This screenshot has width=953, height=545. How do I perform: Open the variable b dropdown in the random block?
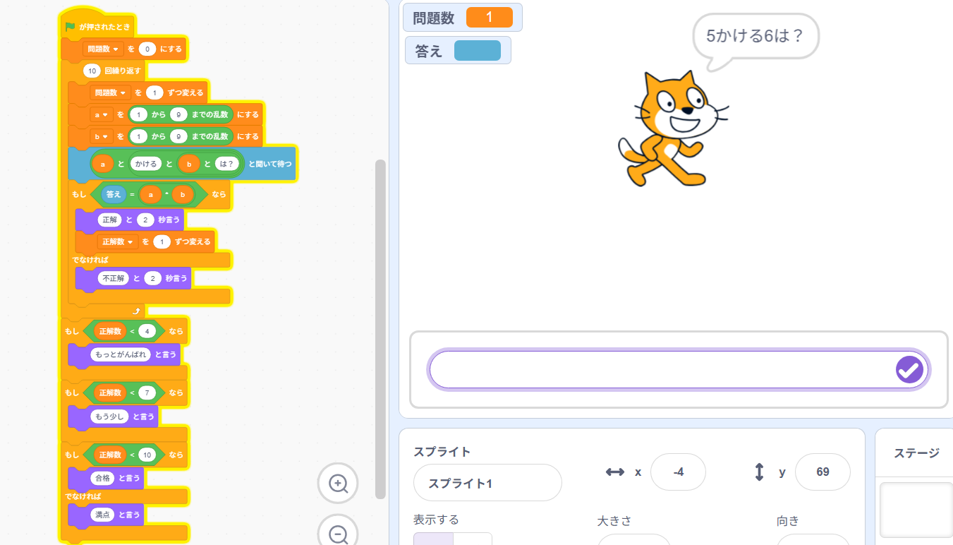pos(102,136)
